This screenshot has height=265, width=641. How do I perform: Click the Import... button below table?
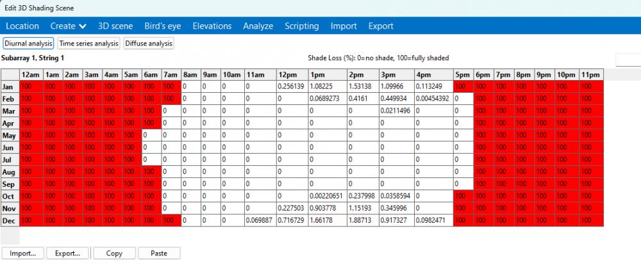pos(23,253)
